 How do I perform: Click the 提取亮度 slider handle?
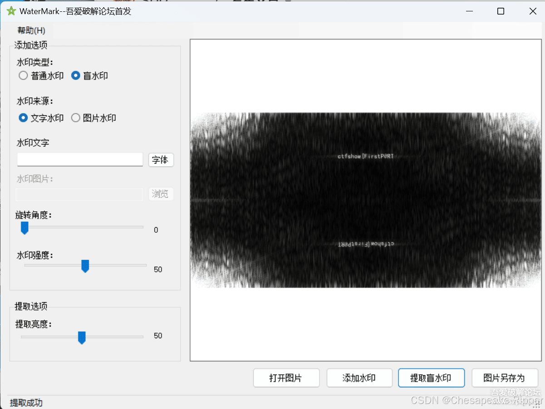(82, 338)
